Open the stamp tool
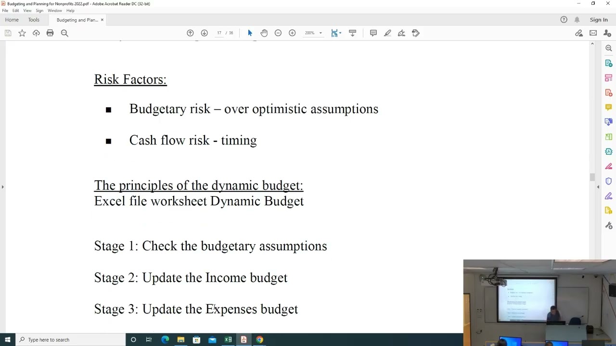 416,33
